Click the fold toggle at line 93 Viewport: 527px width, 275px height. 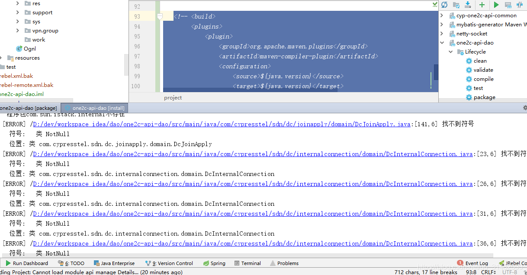click(x=160, y=17)
